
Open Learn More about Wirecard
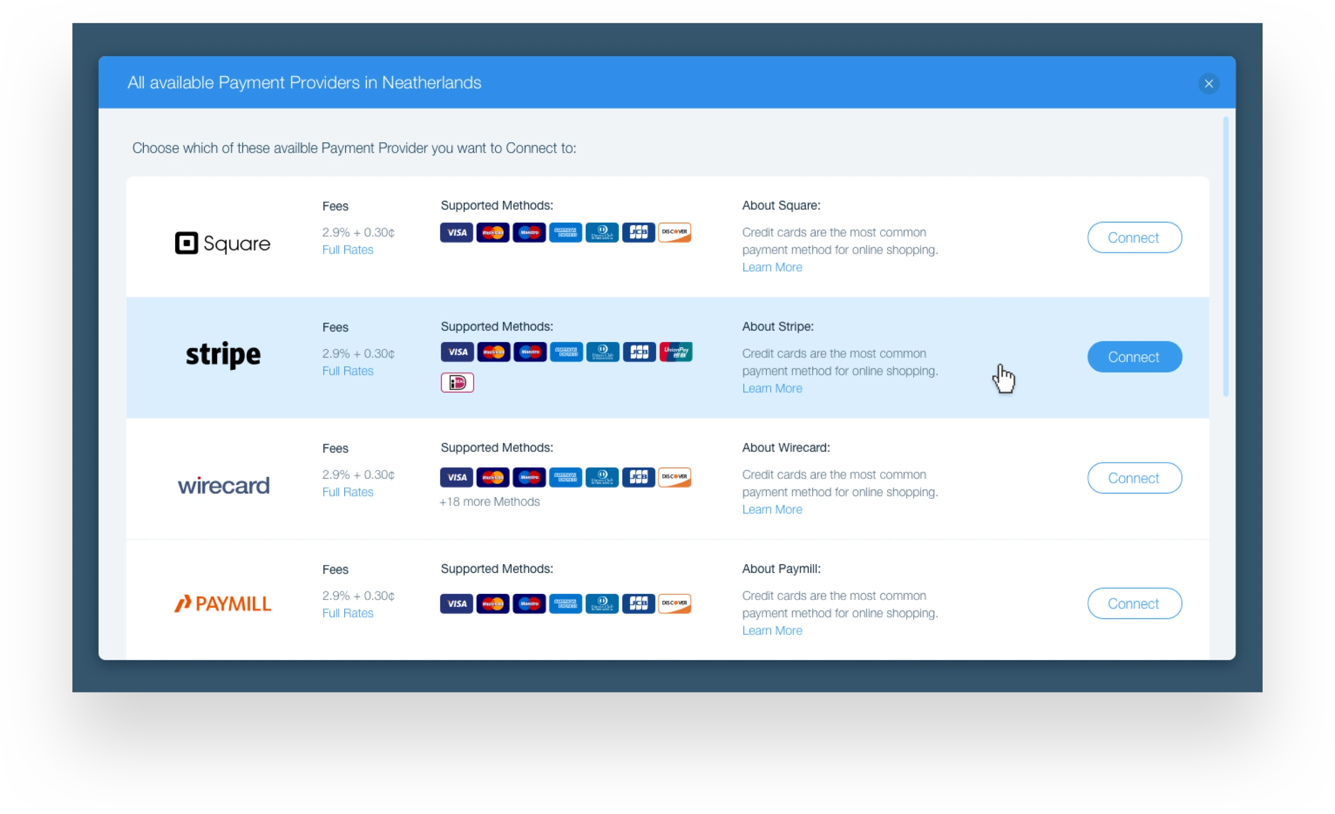pos(772,510)
